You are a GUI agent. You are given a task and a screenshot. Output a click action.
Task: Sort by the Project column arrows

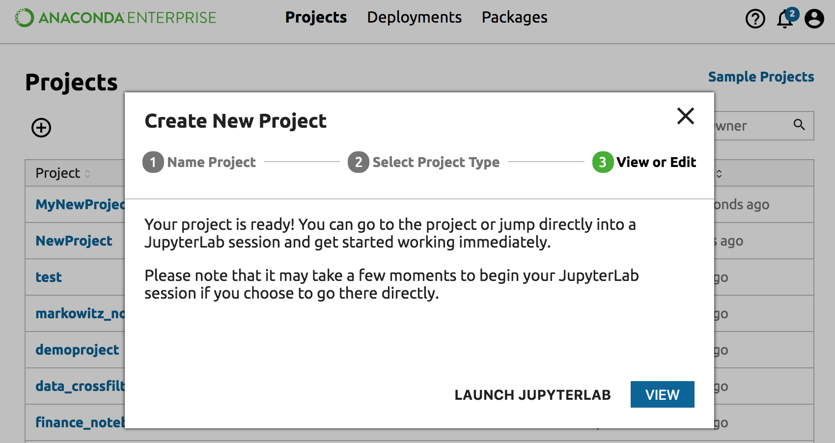click(x=87, y=174)
